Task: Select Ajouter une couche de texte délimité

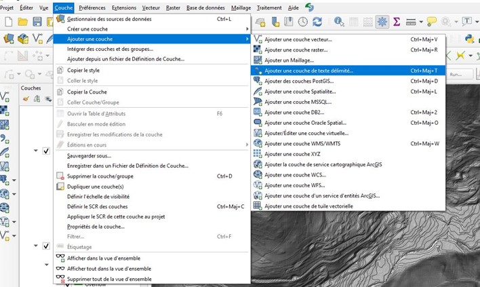Action: [348, 71]
